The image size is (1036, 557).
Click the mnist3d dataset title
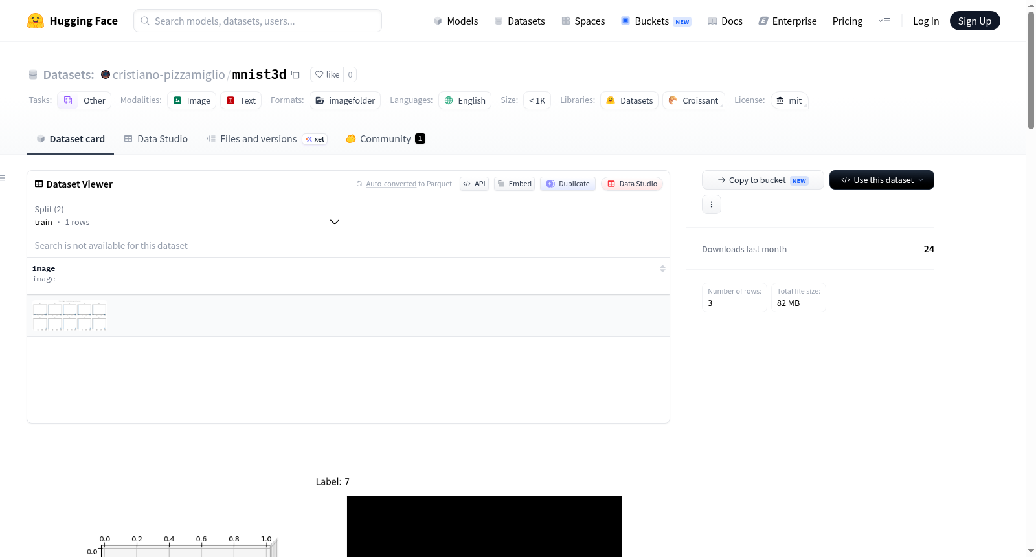[x=259, y=74]
